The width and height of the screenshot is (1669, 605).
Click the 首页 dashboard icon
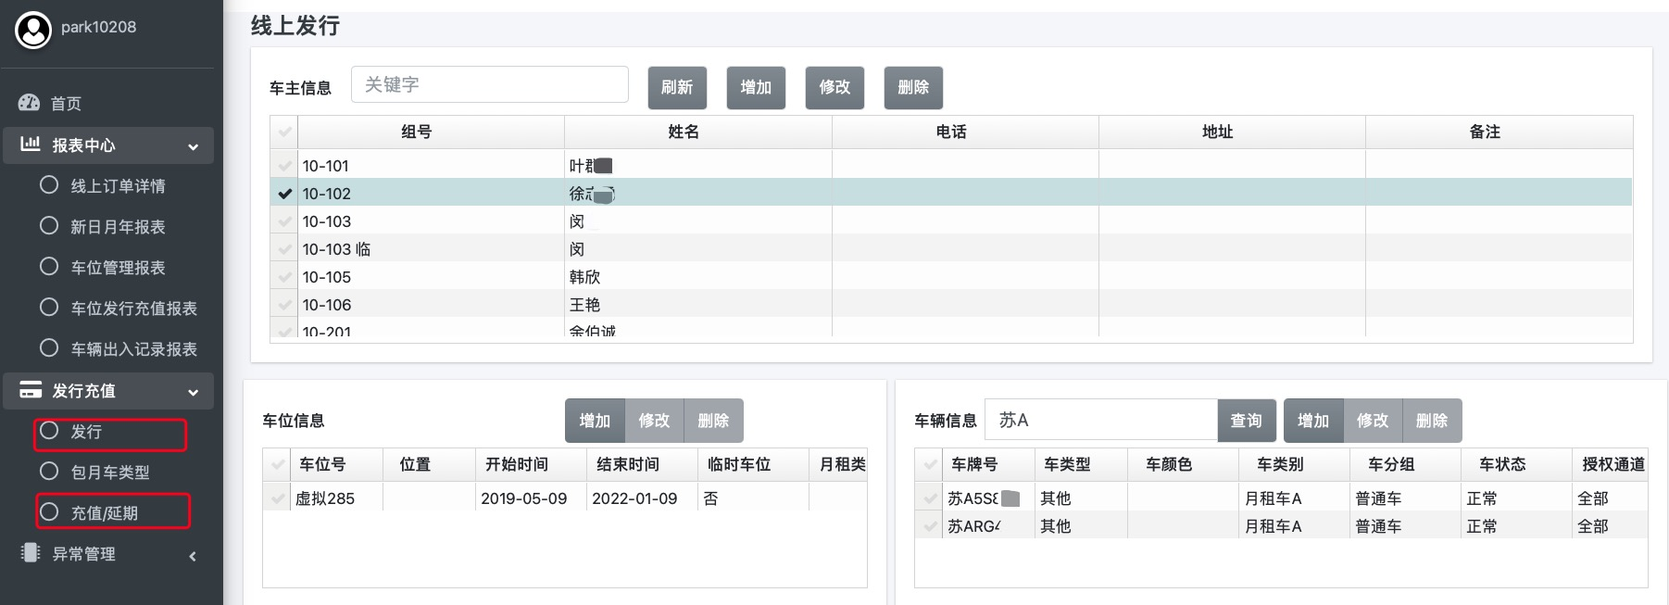pyautogui.click(x=30, y=103)
